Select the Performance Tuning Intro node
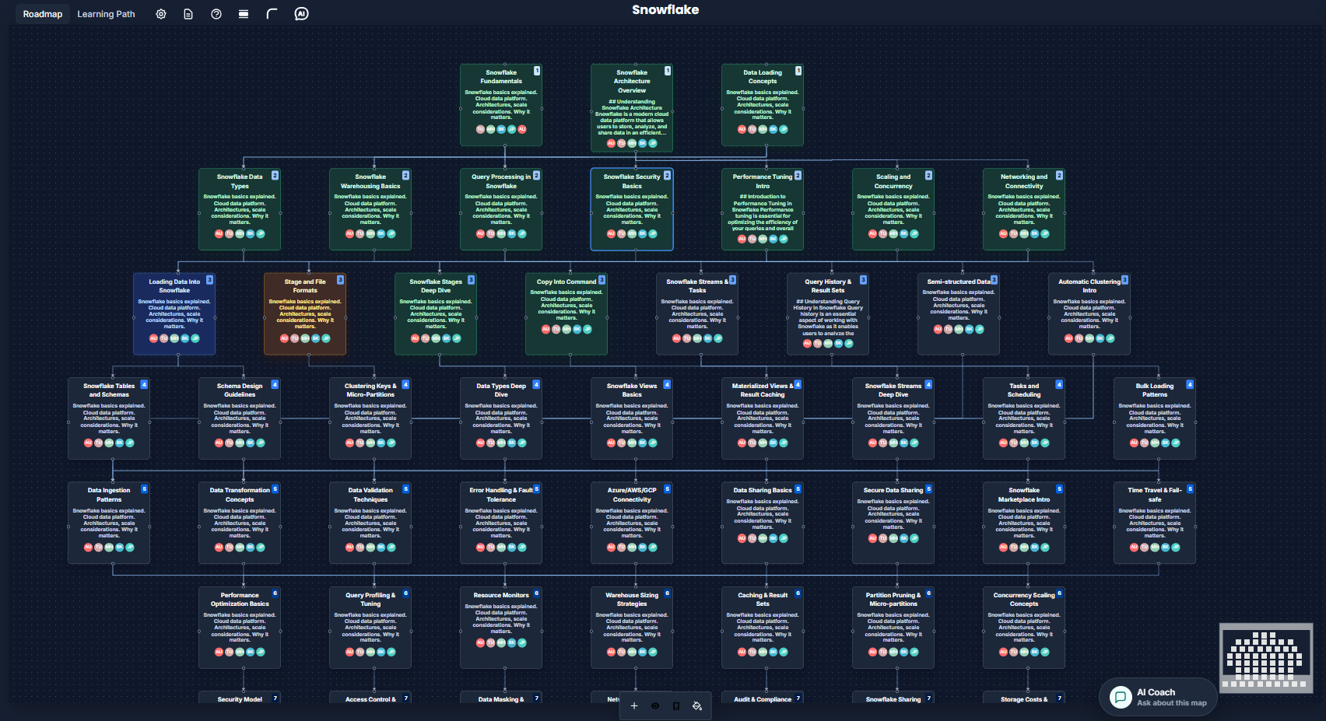This screenshot has width=1326, height=721. pos(763,209)
